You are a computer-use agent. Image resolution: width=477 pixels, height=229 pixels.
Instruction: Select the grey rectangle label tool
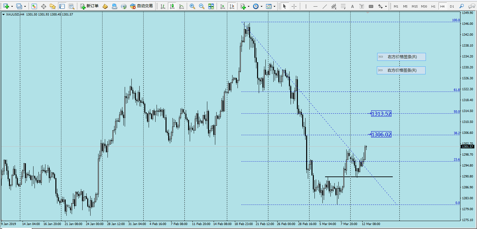(x=371, y=6)
